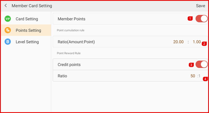Click the Ratio(Amount:Point) label
This screenshot has height=113, width=209.
coord(76,42)
